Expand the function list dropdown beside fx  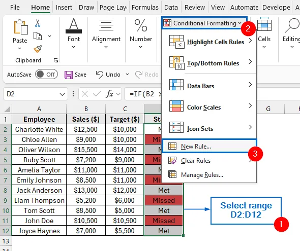coord(118,94)
